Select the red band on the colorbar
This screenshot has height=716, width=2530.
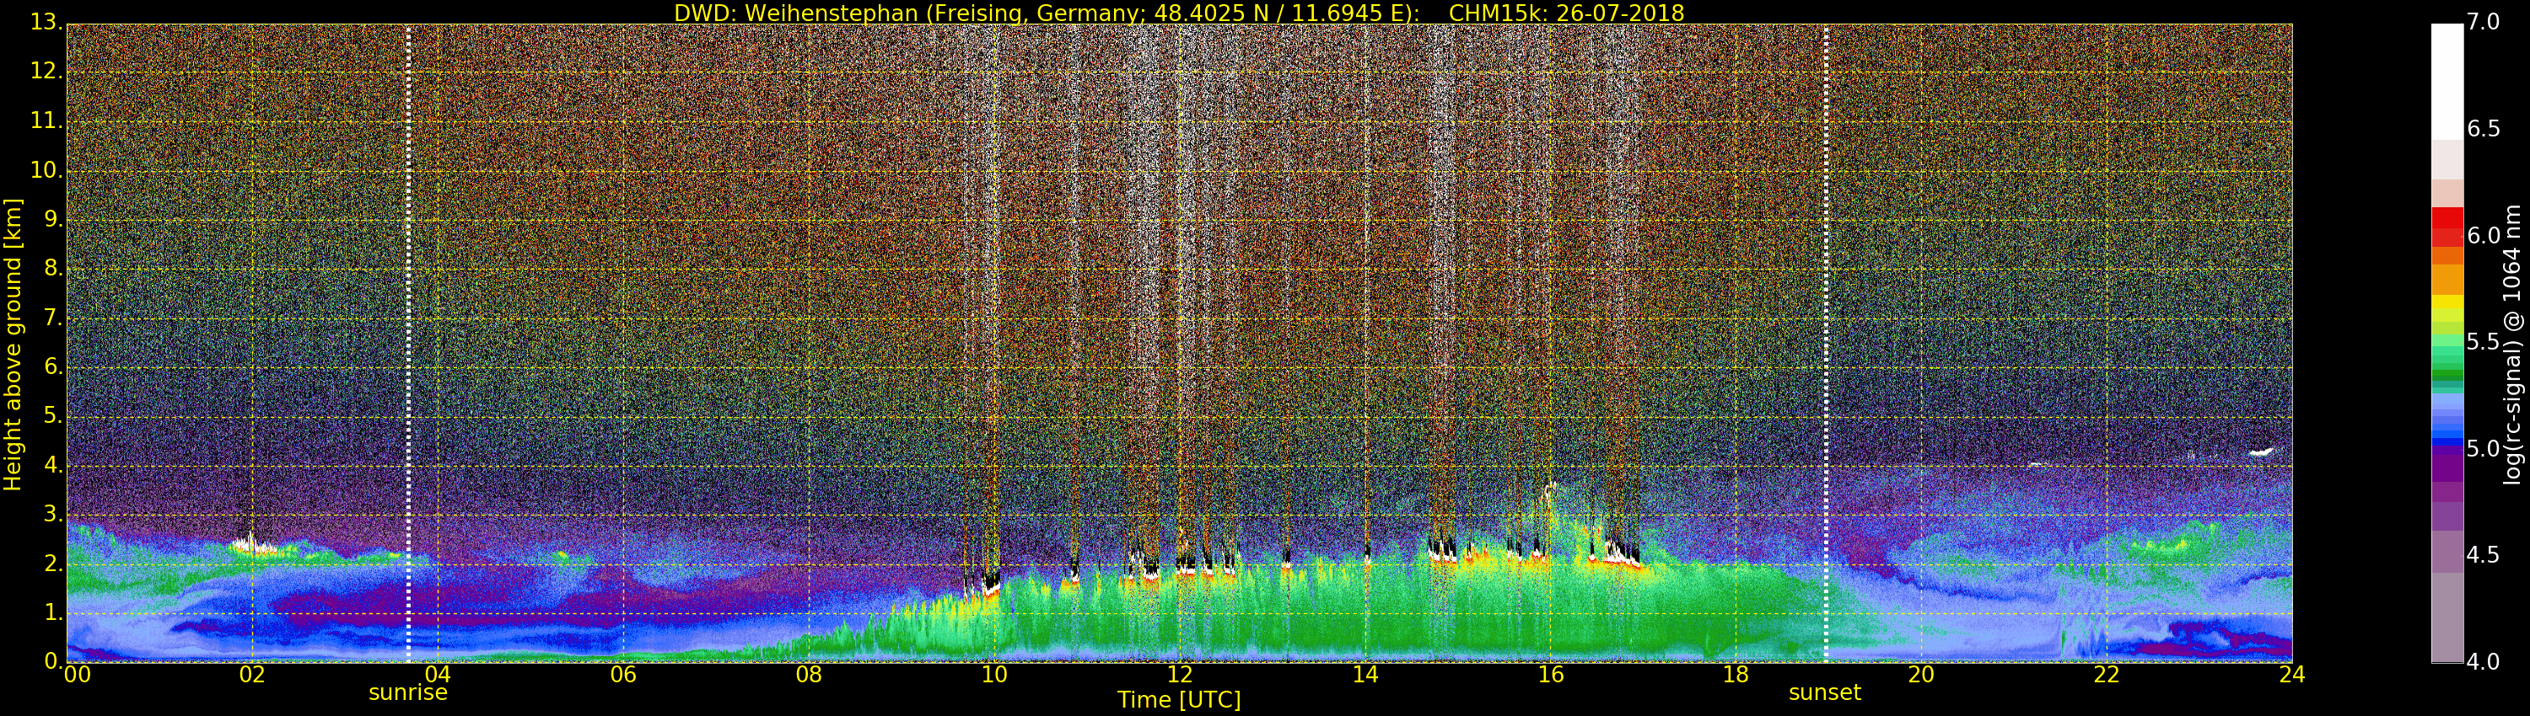coord(2447,227)
